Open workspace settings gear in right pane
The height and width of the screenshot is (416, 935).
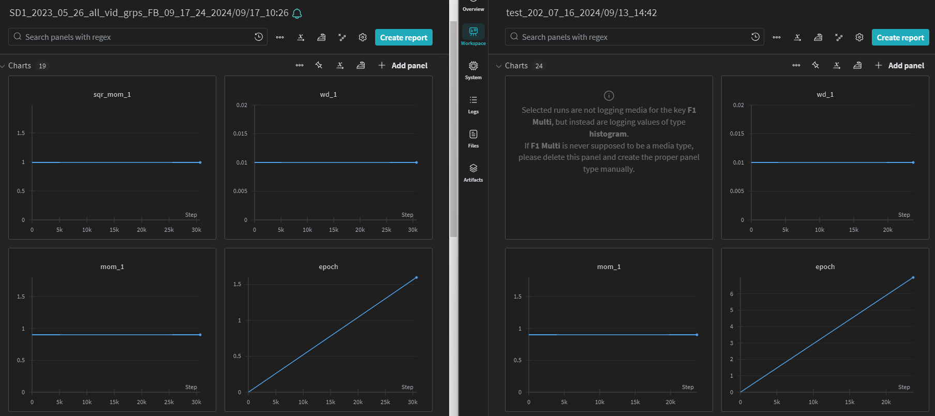pos(859,37)
